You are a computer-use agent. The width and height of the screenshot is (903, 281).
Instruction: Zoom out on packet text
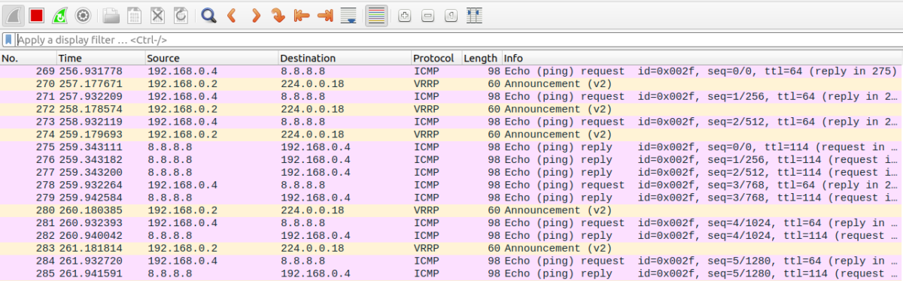coord(427,14)
